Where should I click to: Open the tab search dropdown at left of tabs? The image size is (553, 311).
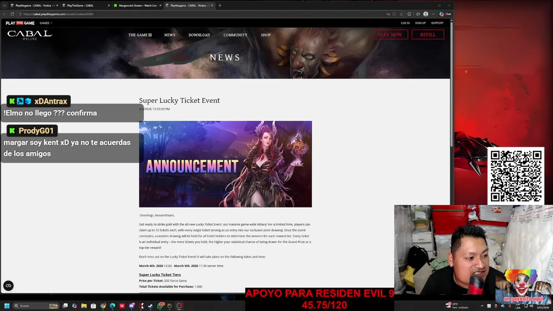[x=5, y=6]
